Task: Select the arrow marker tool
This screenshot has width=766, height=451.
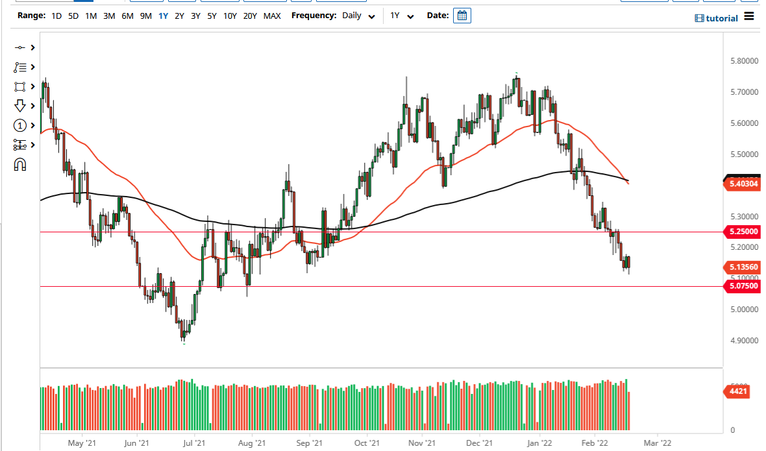Action: point(19,106)
